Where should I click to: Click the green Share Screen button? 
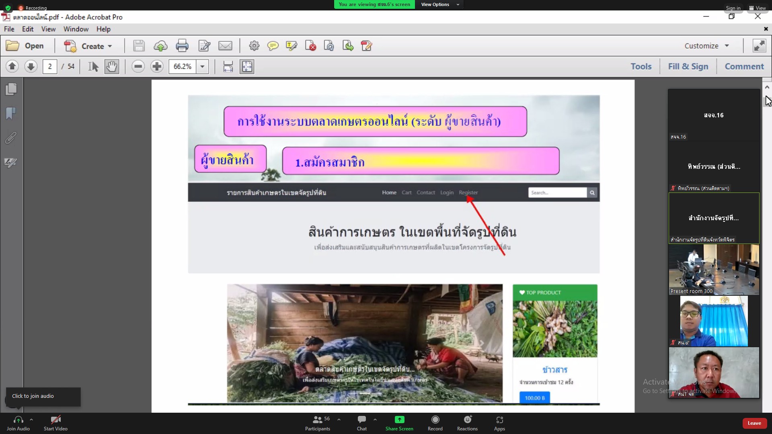pos(399,423)
